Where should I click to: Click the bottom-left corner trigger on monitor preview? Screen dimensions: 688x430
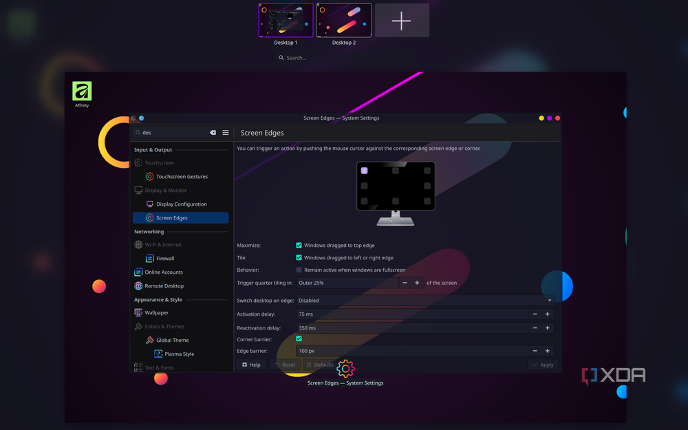point(364,202)
